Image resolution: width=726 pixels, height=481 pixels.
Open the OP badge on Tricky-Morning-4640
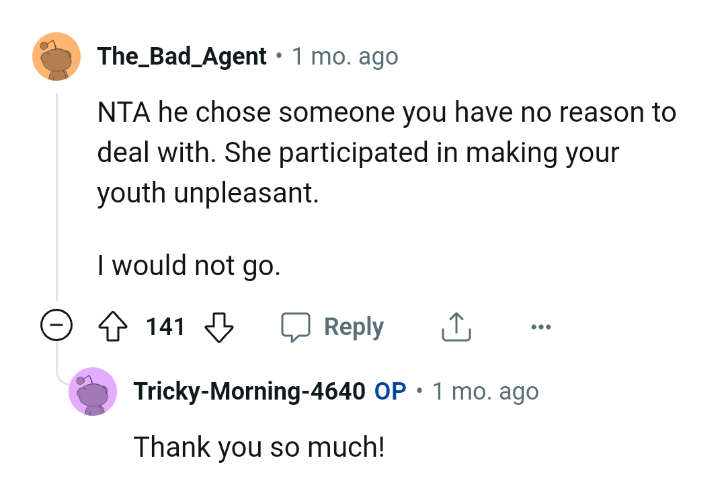tap(390, 391)
